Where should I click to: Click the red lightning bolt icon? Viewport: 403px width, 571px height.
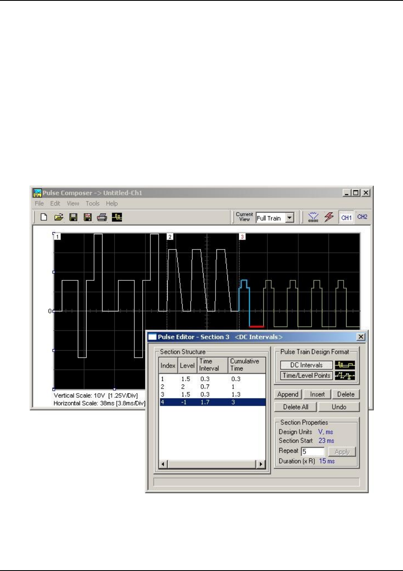[328, 217]
